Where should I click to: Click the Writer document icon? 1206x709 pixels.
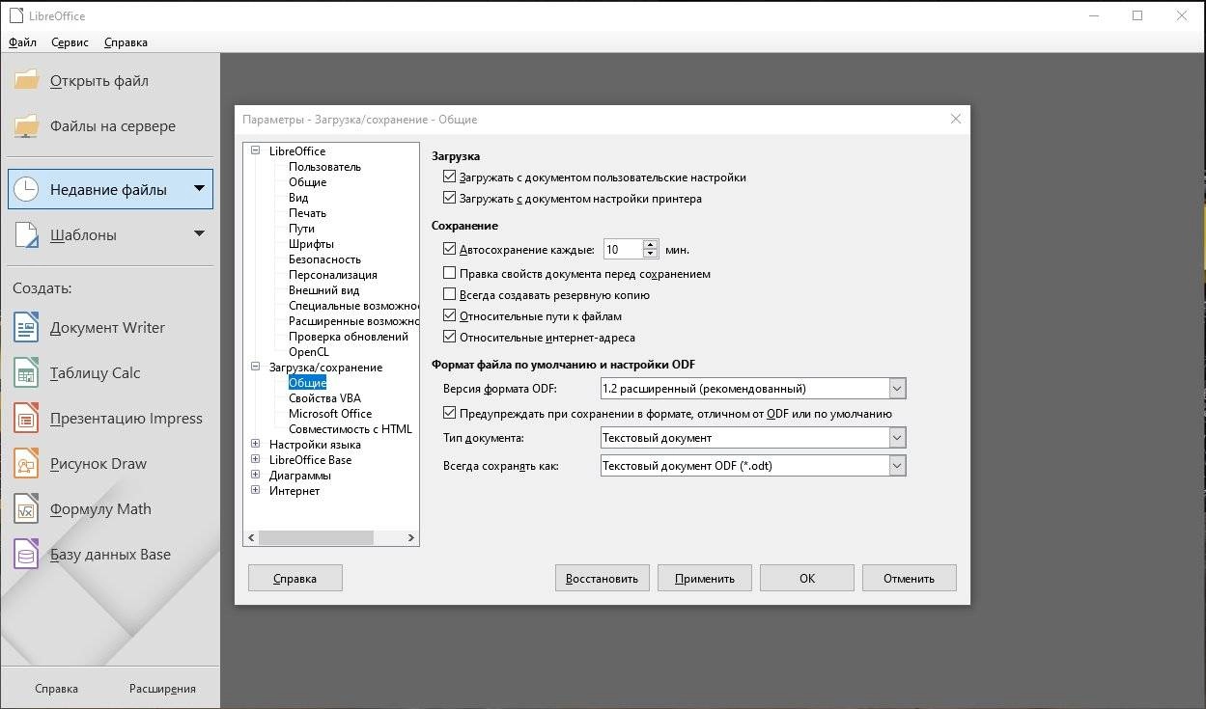click(26, 327)
